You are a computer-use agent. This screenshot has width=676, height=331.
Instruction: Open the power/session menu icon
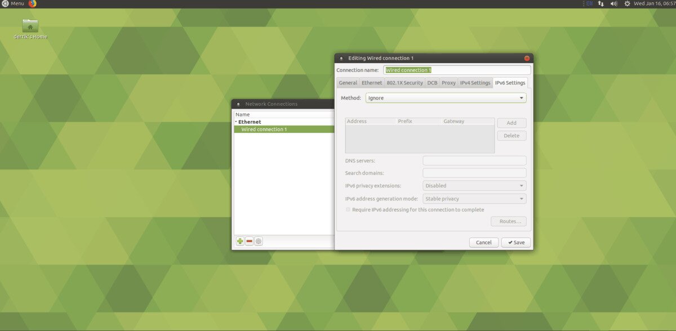click(x=627, y=3)
